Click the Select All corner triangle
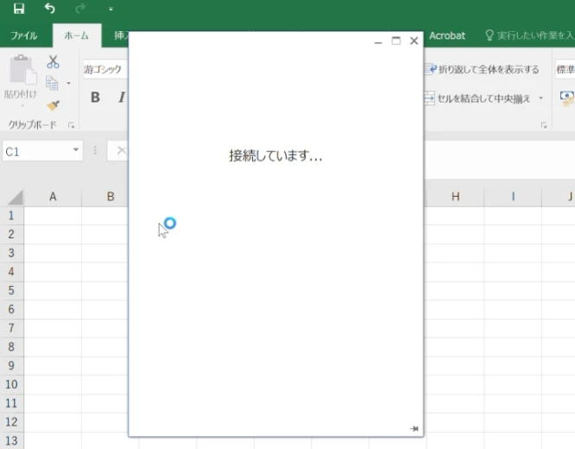The width and height of the screenshot is (575, 449). point(16,197)
